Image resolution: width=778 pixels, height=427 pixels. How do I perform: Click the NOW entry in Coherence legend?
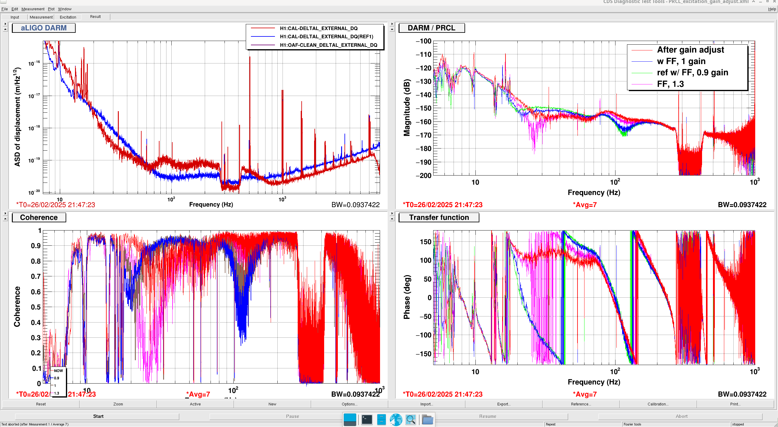tap(58, 371)
